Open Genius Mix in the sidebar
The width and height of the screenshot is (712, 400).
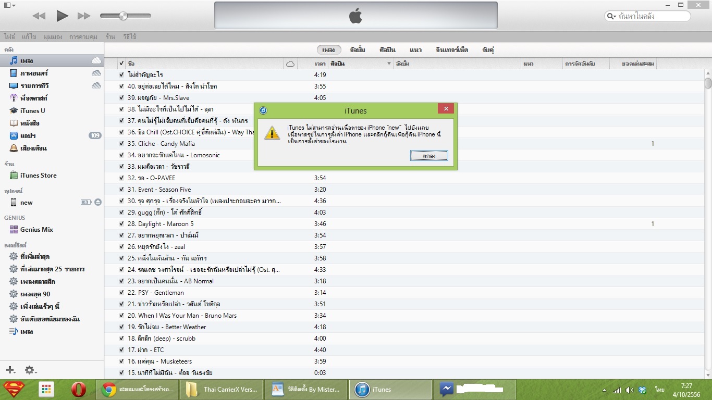click(36, 229)
